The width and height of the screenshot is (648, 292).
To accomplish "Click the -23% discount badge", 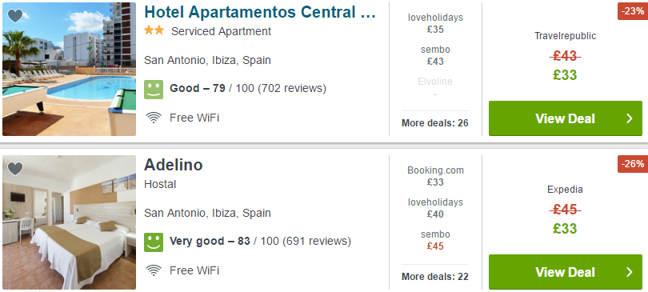I will click(633, 11).
